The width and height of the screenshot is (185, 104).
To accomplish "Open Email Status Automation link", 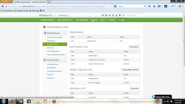I will click(x=54, y=71).
